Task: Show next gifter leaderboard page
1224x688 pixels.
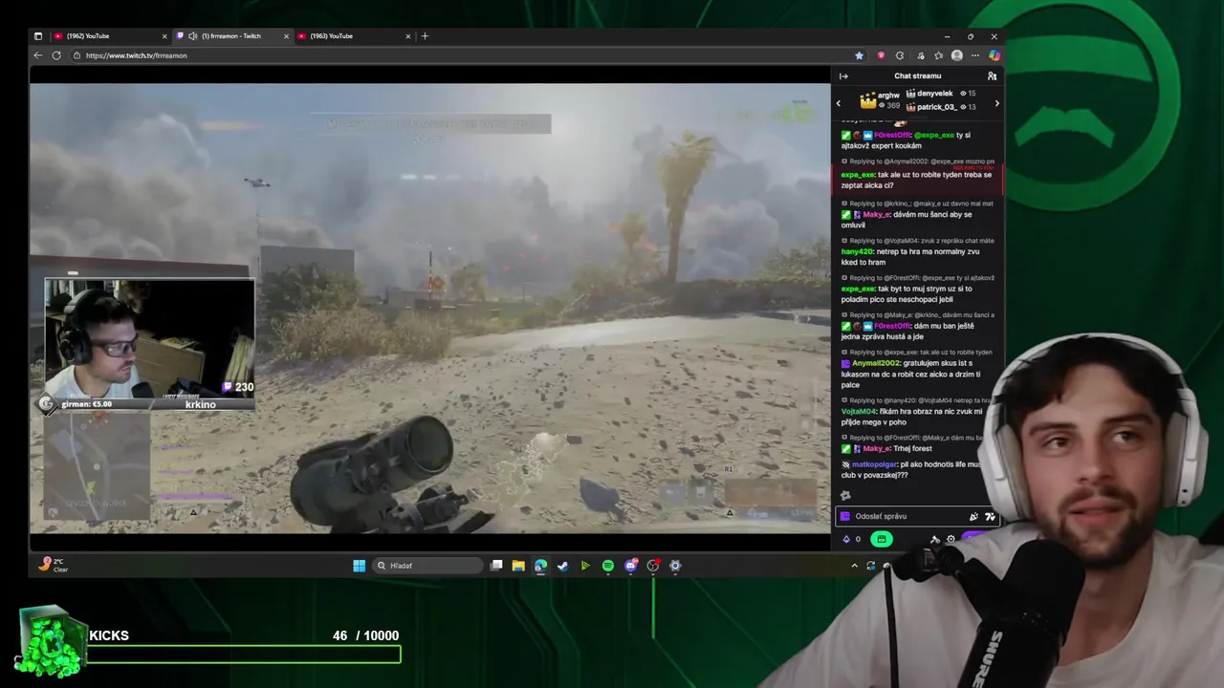Action: [x=996, y=103]
